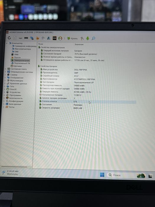Select Суммарная информация in tree
This screenshot has width=155, height=207.
[x=25, y=46]
